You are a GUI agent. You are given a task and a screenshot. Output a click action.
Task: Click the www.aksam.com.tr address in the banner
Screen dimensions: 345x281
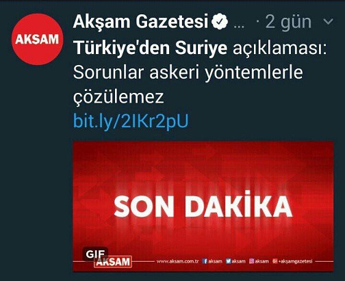[178, 261]
